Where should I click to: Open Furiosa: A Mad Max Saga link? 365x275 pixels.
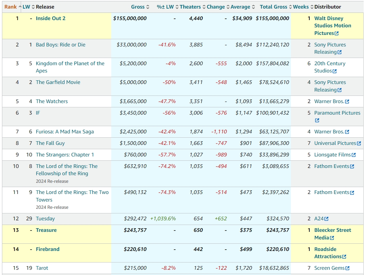point(65,132)
